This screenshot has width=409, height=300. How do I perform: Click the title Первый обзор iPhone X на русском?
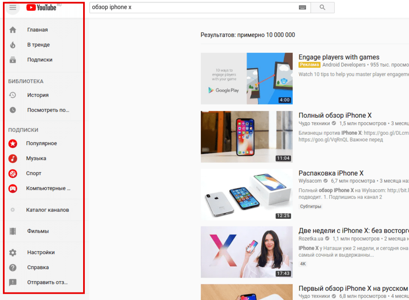point(353,288)
